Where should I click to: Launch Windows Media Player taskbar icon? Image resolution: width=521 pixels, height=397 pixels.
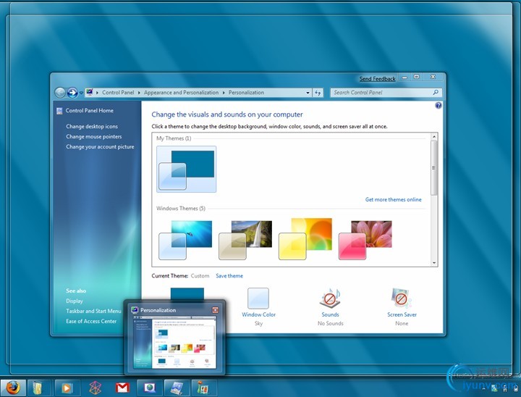(67, 388)
